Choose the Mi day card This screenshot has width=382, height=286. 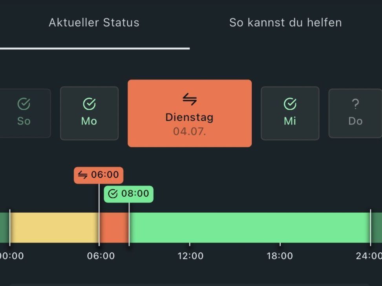290,113
